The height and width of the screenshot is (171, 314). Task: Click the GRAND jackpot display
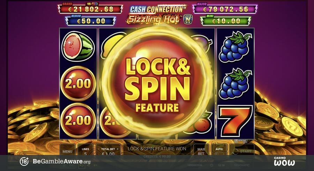click(x=90, y=9)
